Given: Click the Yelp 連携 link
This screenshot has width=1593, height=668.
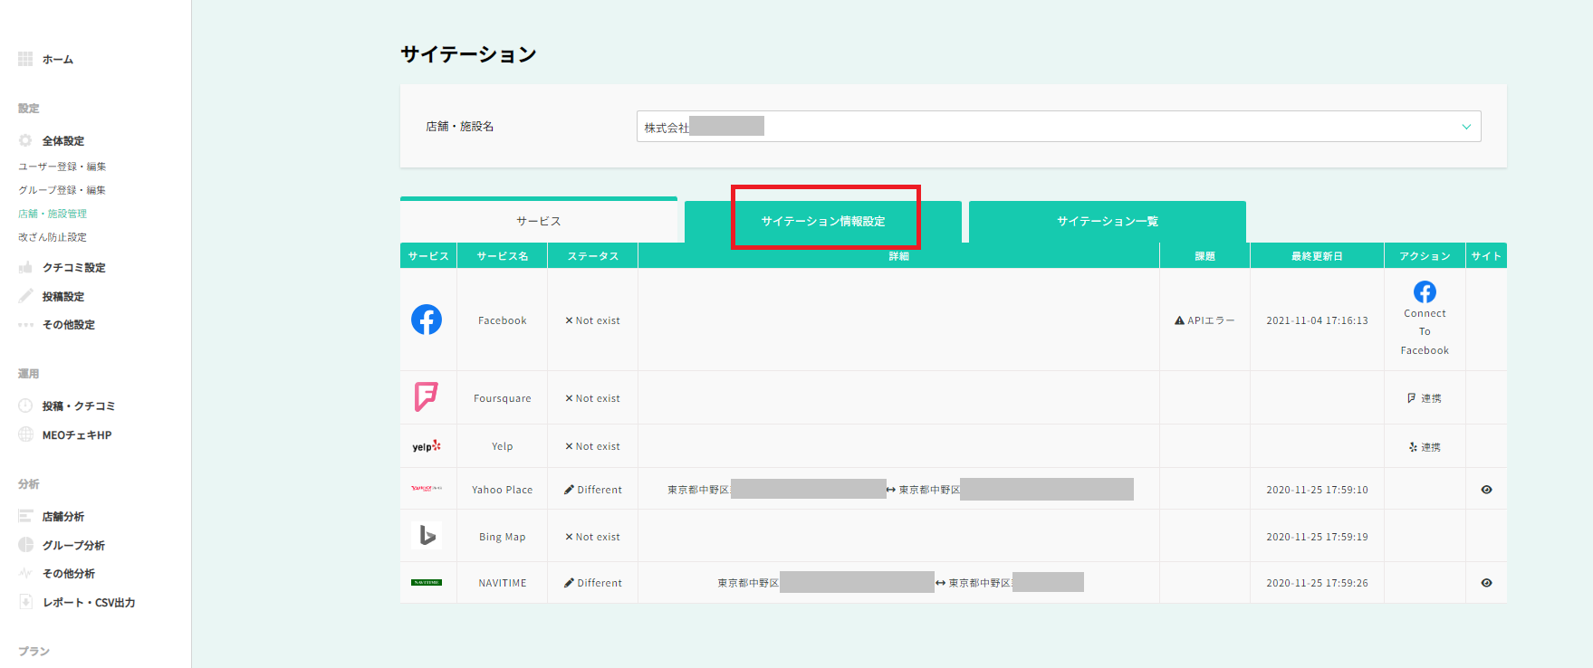Looking at the screenshot, I should (x=1425, y=447).
